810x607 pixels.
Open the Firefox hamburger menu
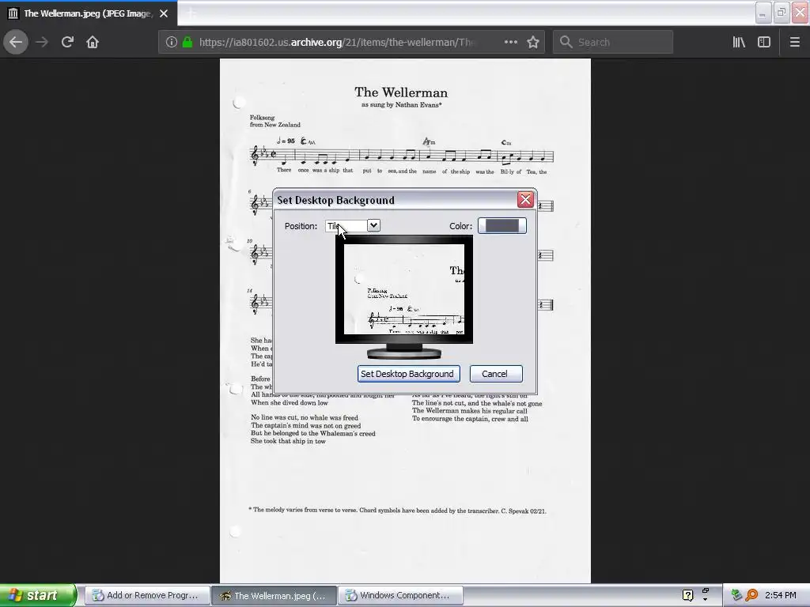(794, 42)
